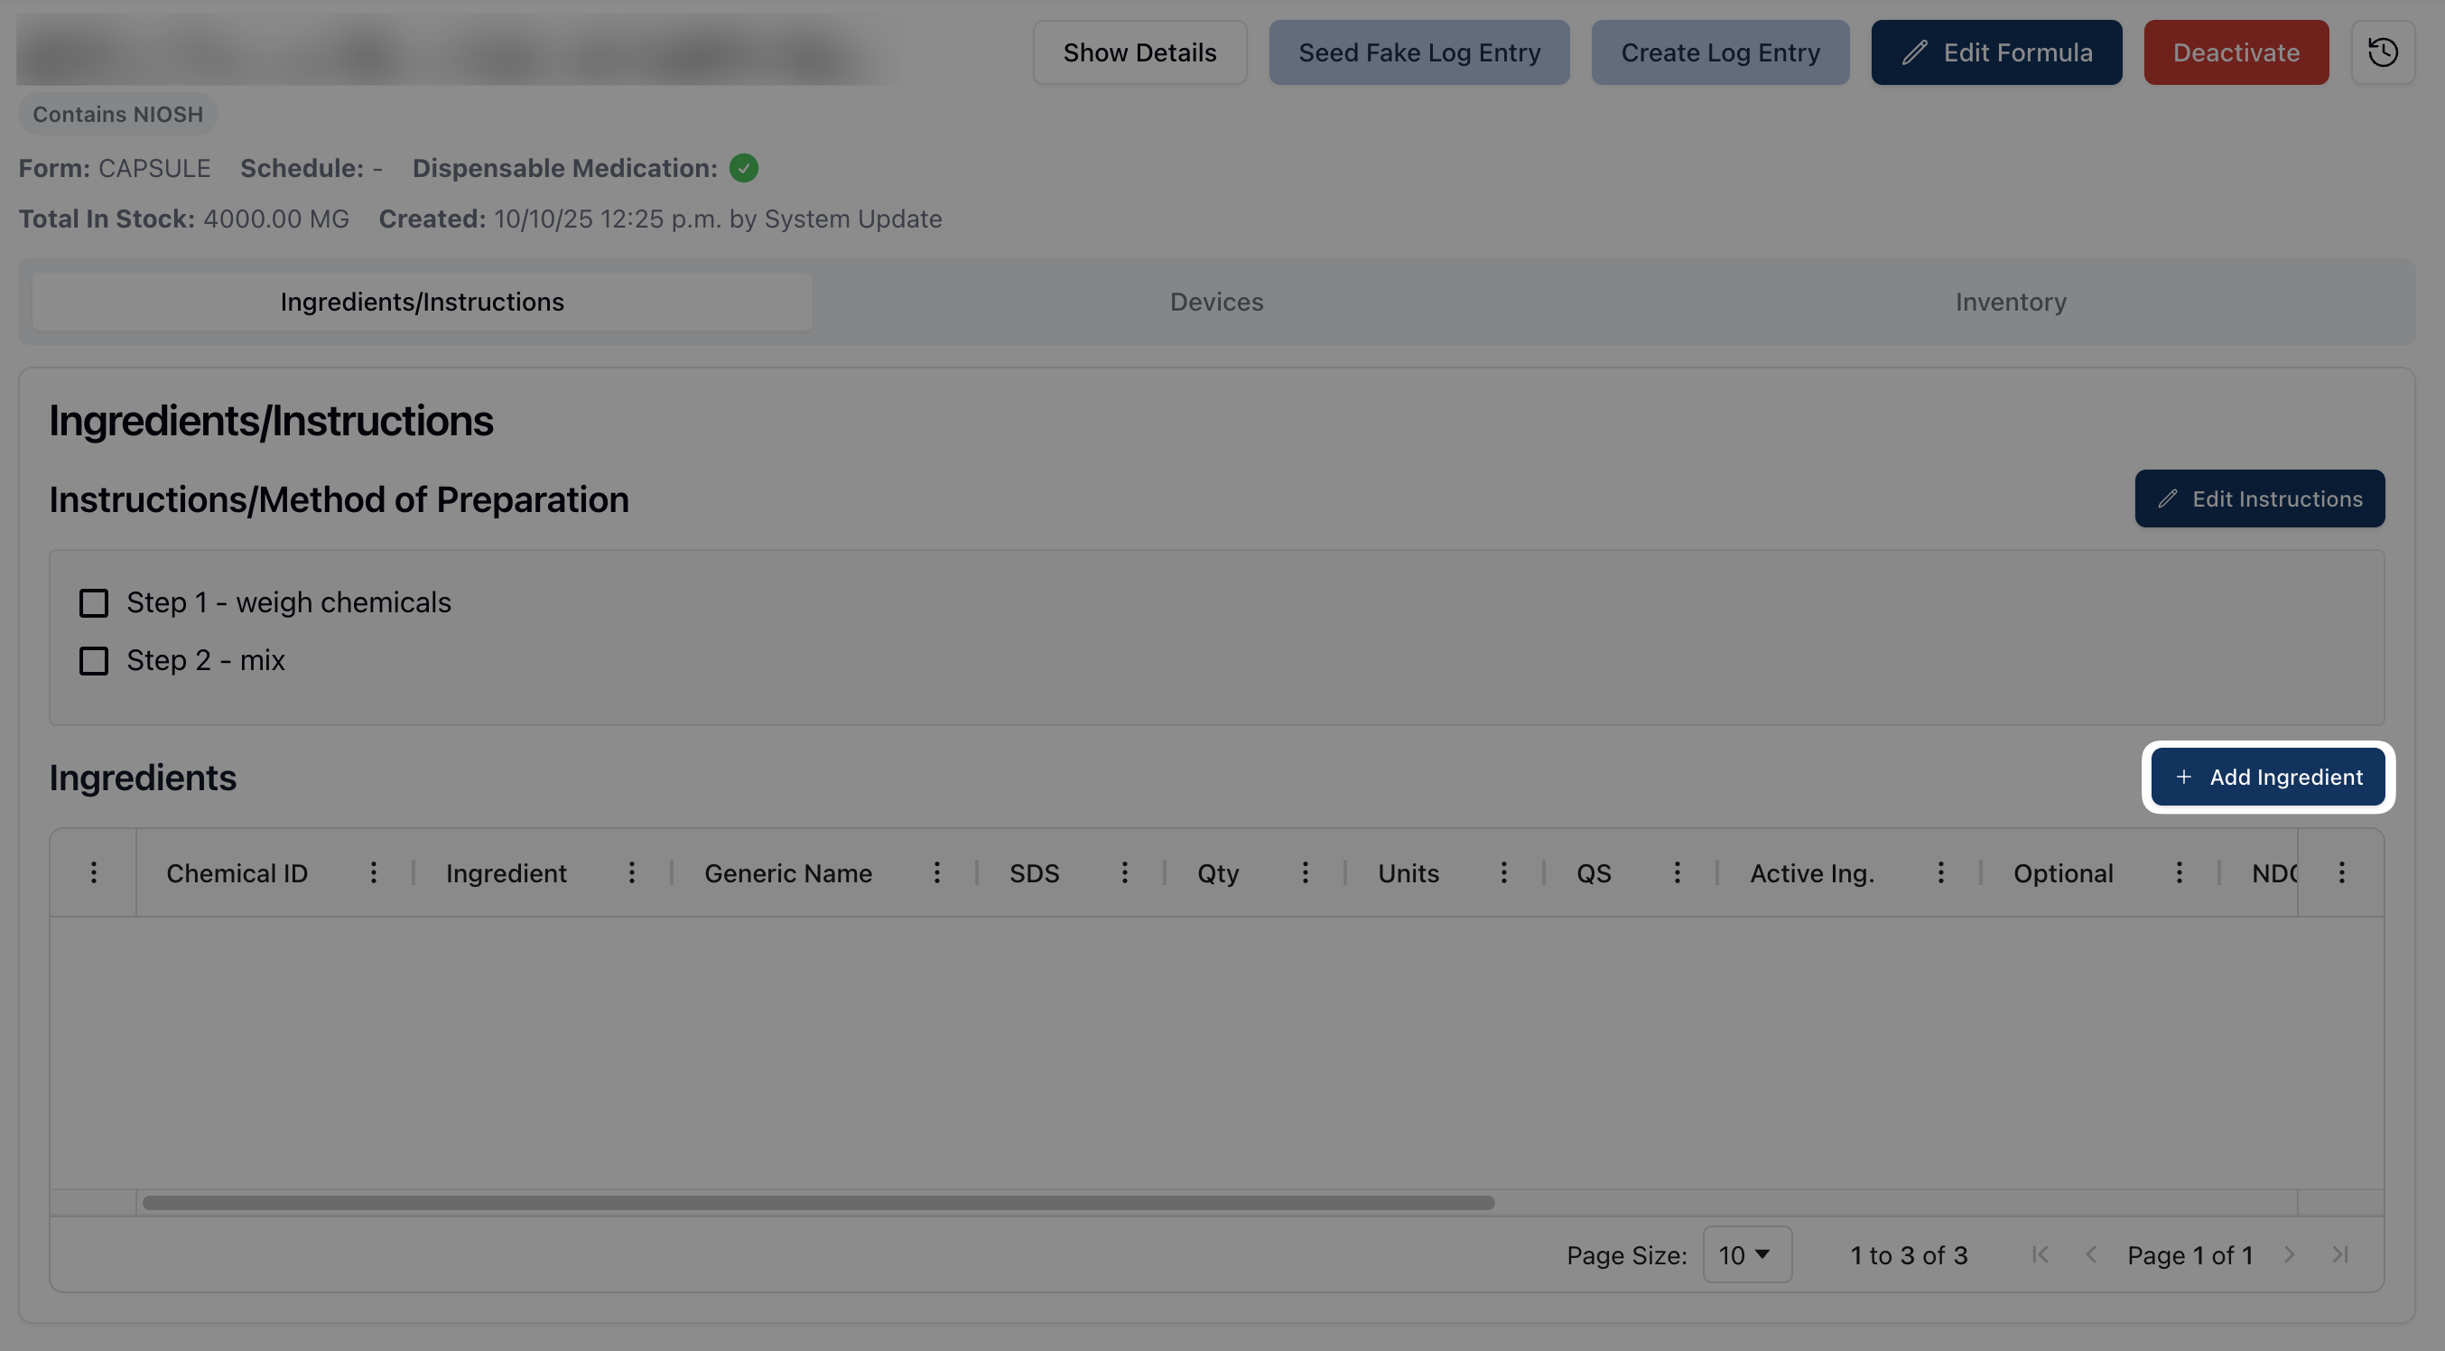The width and height of the screenshot is (2445, 1351).
Task: Switch to the Inventory tab
Action: pyautogui.click(x=2011, y=302)
